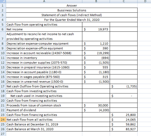Viewport: 151px width, 136px height.
Task: Select column A header
Action: pos(44,1)
